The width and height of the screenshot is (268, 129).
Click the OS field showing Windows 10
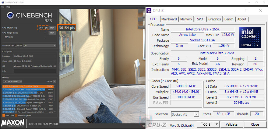click(35, 66)
